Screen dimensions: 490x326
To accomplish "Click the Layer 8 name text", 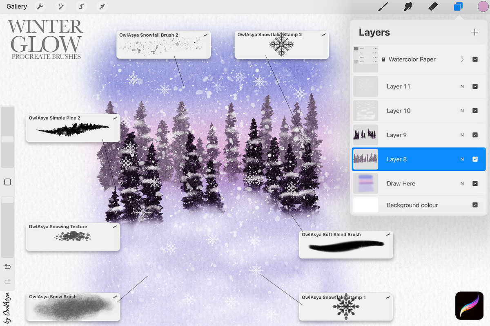I will click(396, 159).
